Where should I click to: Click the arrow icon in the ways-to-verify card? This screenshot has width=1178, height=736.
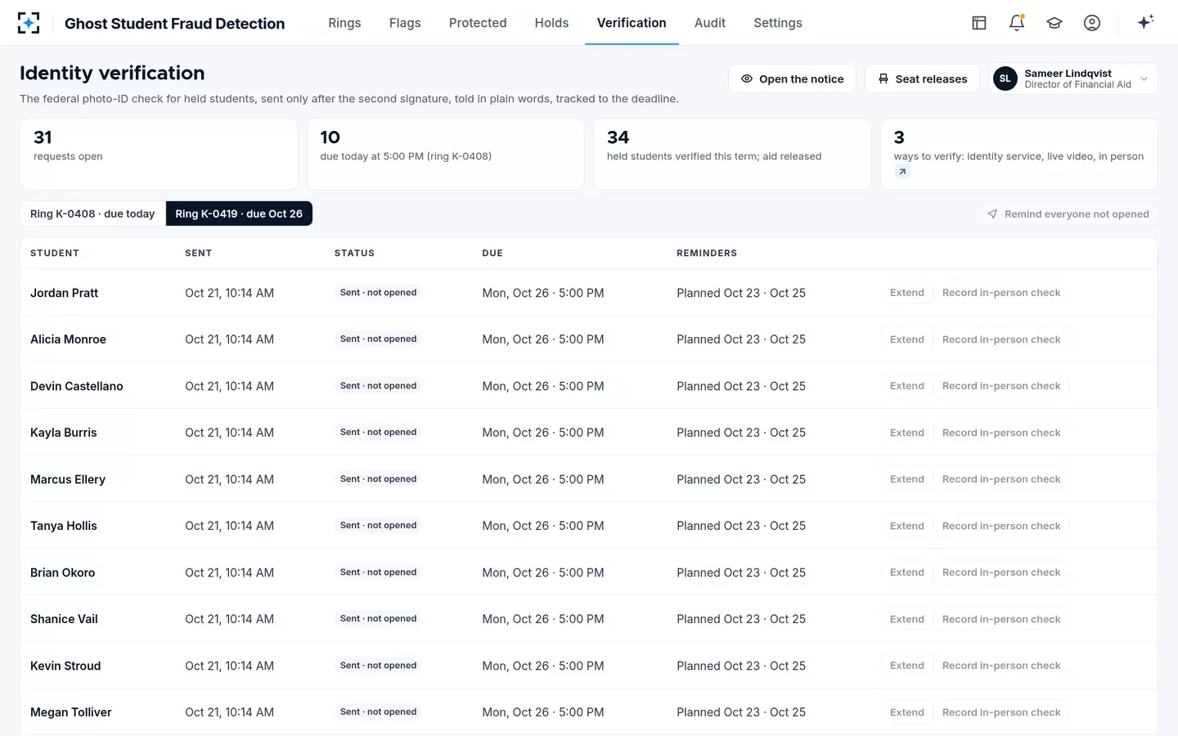[902, 172]
